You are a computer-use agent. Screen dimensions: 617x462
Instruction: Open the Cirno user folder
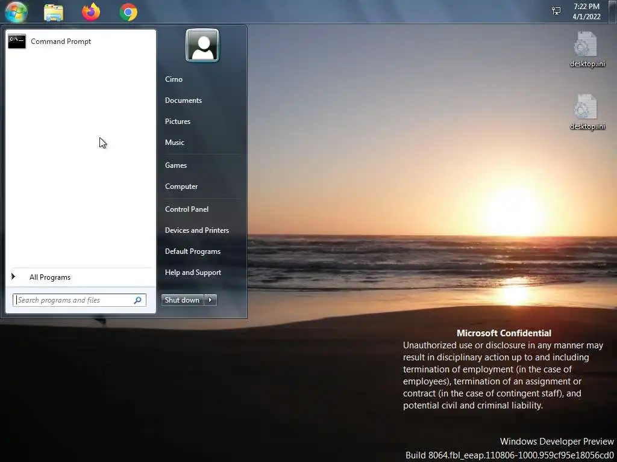(x=174, y=79)
